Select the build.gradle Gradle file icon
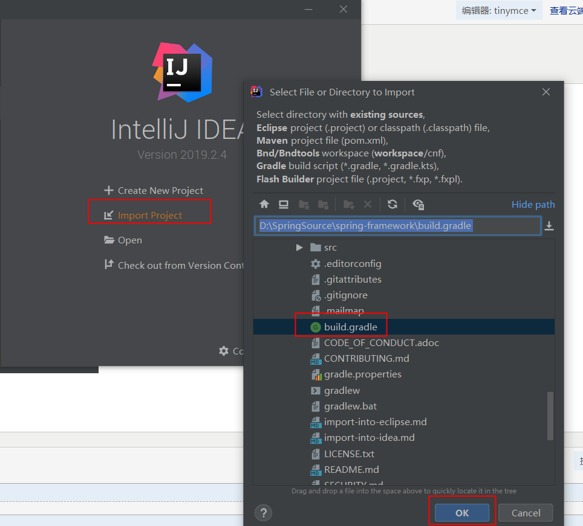This screenshot has height=526, width=583. [315, 327]
